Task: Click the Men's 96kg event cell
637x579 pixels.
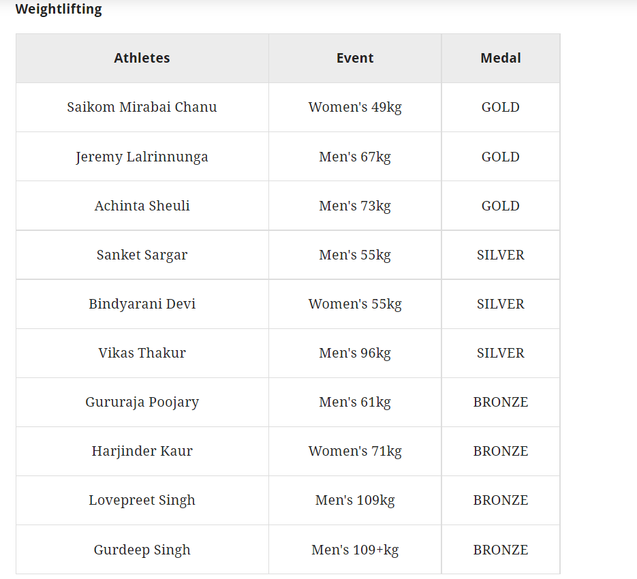Action: pos(355,353)
